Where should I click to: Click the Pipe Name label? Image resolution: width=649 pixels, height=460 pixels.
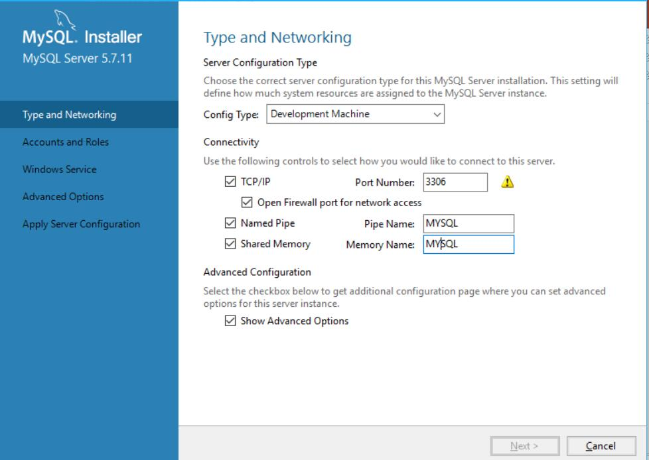click(390, 224)
